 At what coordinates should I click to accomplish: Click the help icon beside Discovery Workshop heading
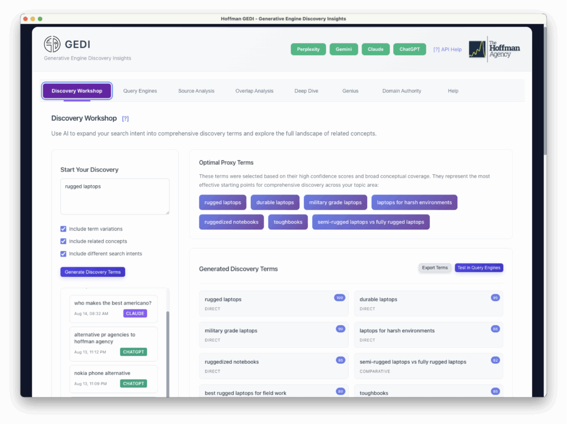click(x=126, y=118)
